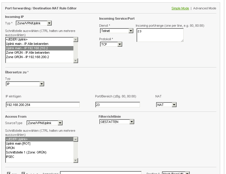Screen dimensions: 226x174
Task: Open the Incoming IP Typ dropdown
Action: 34,23
